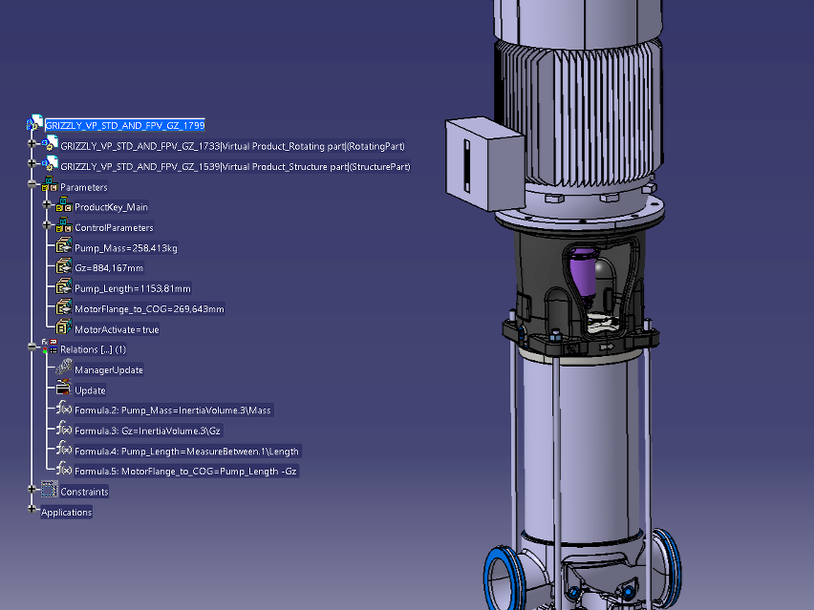The image size is (814, 610).
Task: Expand the GZ_1733 Rotating part node
Action: point(32,146)
